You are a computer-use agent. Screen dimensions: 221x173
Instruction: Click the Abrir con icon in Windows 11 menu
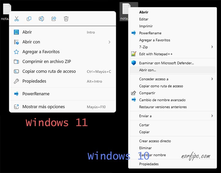[16, 42]
